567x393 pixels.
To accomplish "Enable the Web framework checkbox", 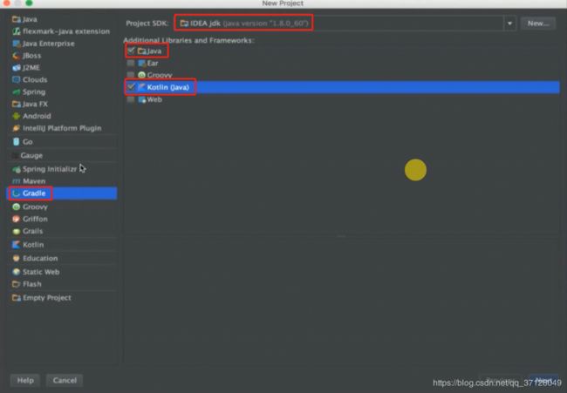I will (x=131, y=99).
